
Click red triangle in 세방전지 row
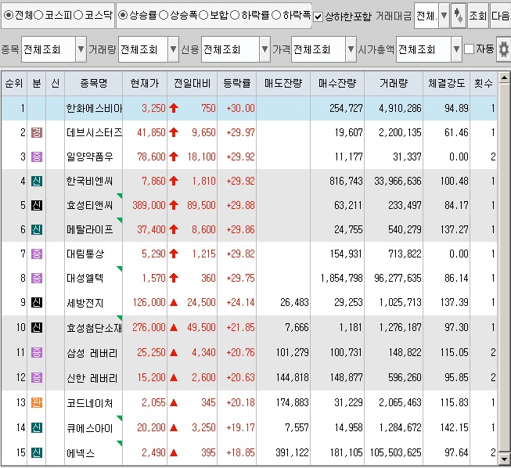[174, 302]
